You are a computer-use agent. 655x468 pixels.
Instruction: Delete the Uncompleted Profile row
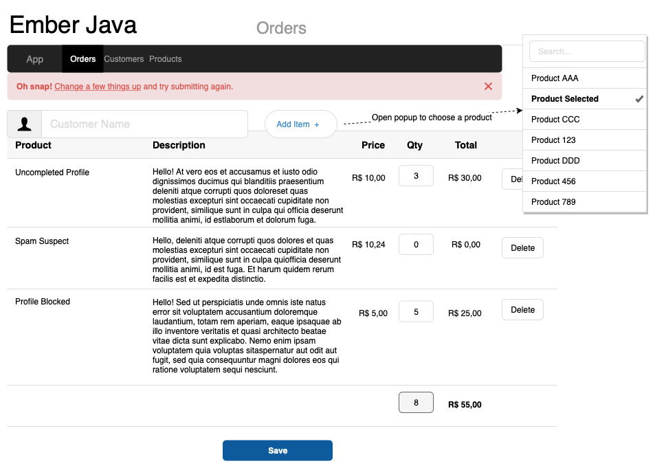[513, 179]
